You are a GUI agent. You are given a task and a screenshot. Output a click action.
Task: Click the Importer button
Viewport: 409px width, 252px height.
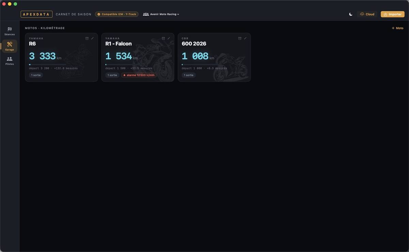pos(393,14)
